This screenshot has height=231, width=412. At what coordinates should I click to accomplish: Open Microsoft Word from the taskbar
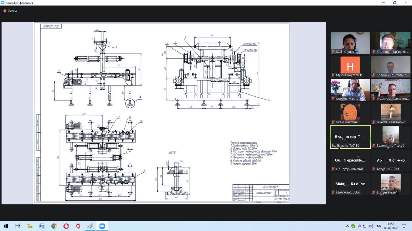click(x=42, y=226)
